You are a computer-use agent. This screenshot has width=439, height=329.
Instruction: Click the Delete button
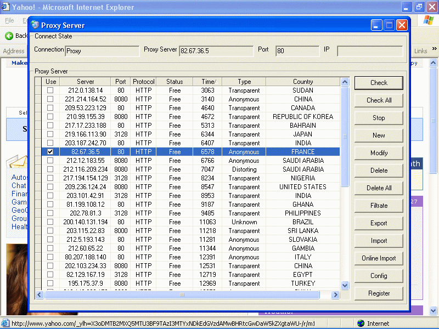[x=379, y=171]
